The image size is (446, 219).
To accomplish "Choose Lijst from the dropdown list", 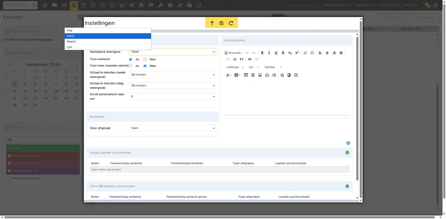I will point(108,47).
